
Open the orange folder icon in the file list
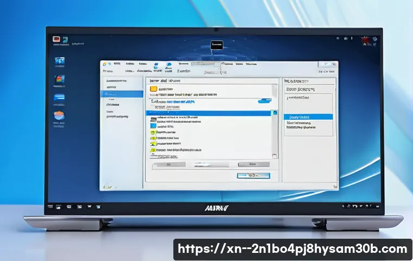154,89
